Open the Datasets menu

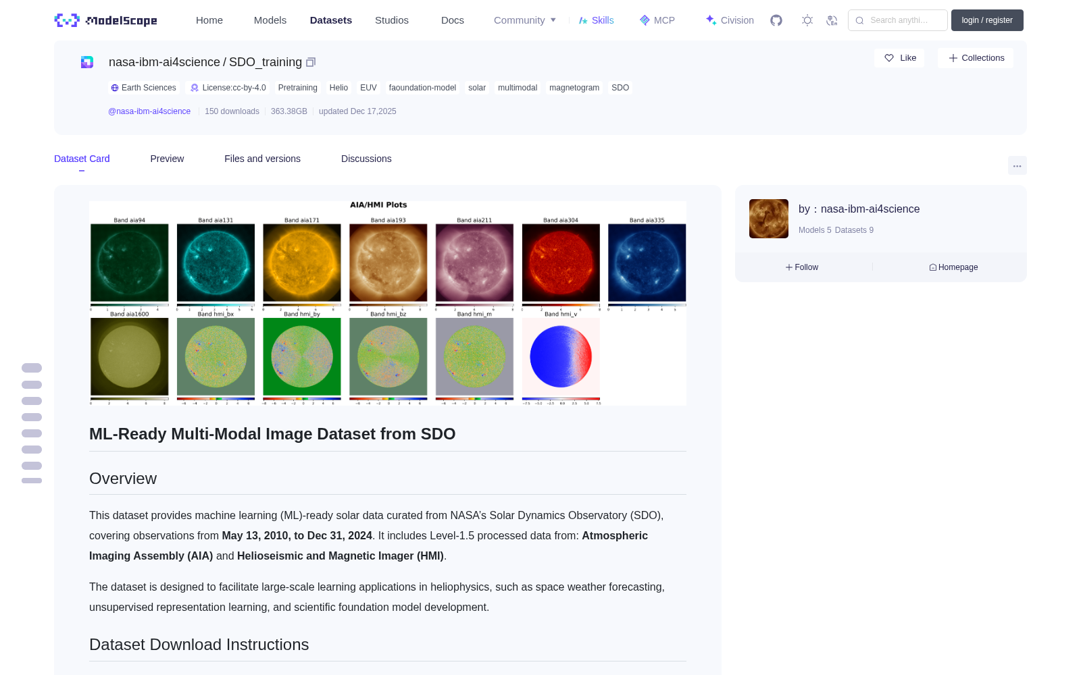click(x=331, y=20)
